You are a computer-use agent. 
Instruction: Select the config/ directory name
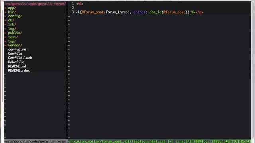[15, 16]
